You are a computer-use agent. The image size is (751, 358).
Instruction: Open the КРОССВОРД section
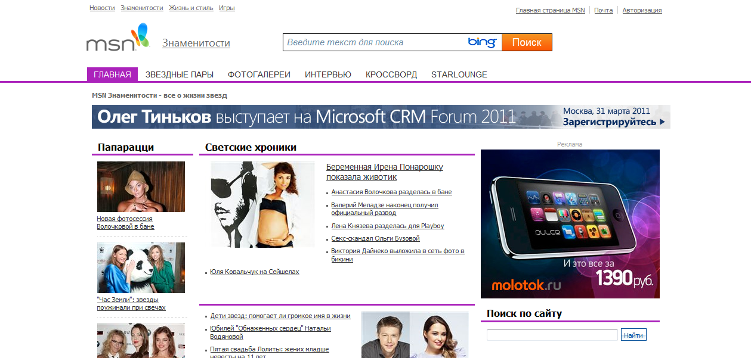point(390,74)
